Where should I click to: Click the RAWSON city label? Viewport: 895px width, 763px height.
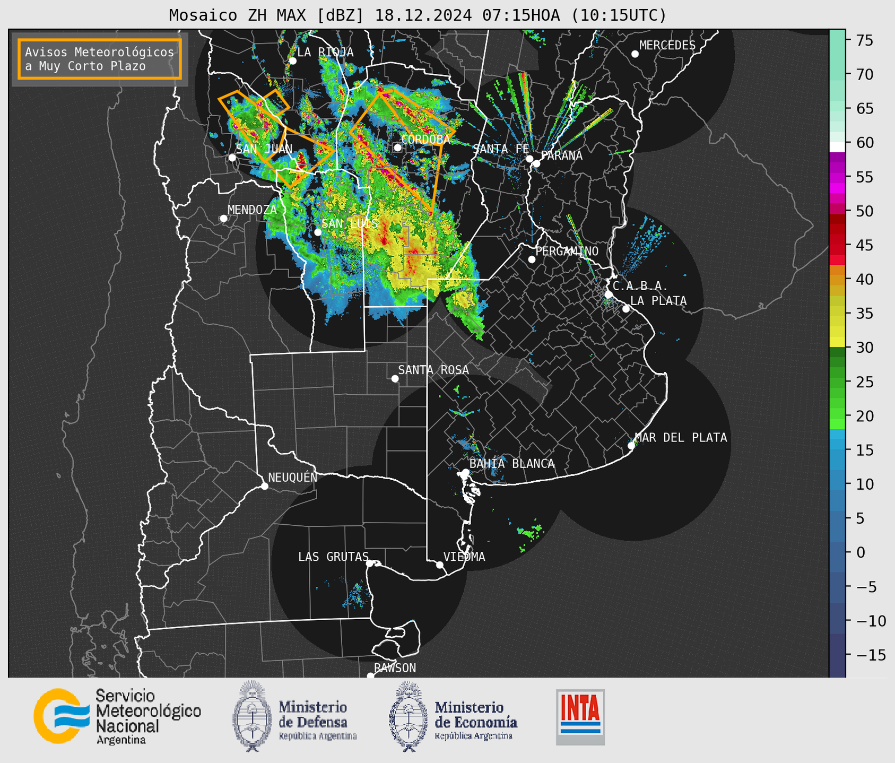tap(395, 668)
